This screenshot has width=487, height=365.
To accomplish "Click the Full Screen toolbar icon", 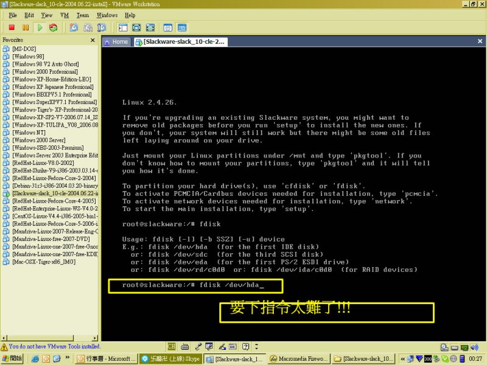I will pyautogui.click(x=136, y=27).
